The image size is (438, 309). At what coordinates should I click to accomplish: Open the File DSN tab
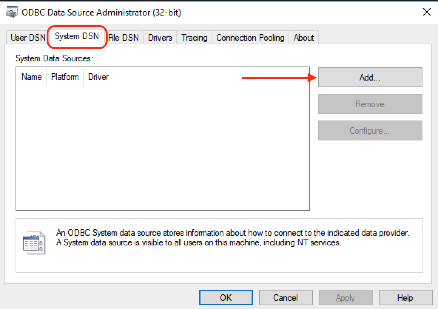pyautogui.click(x=124, y=37)
